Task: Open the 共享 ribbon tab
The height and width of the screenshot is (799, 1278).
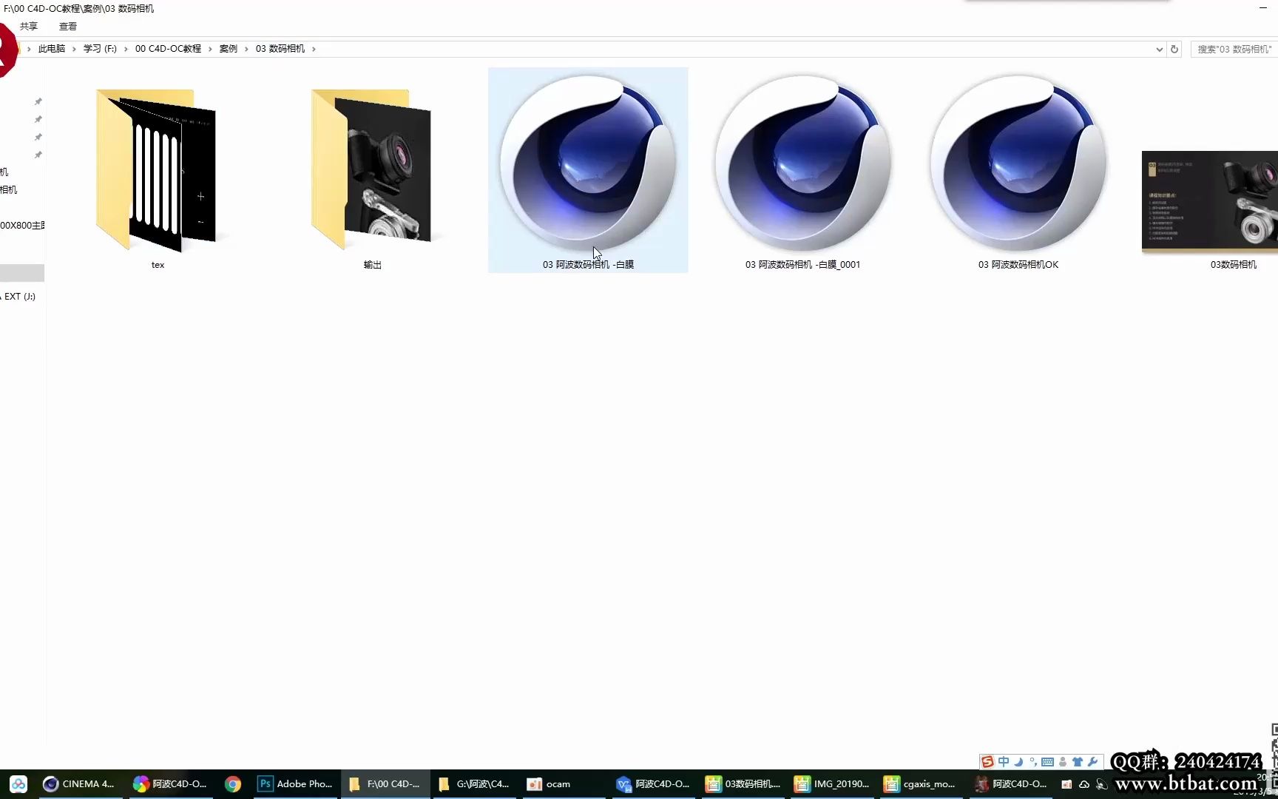Action: 28,27
